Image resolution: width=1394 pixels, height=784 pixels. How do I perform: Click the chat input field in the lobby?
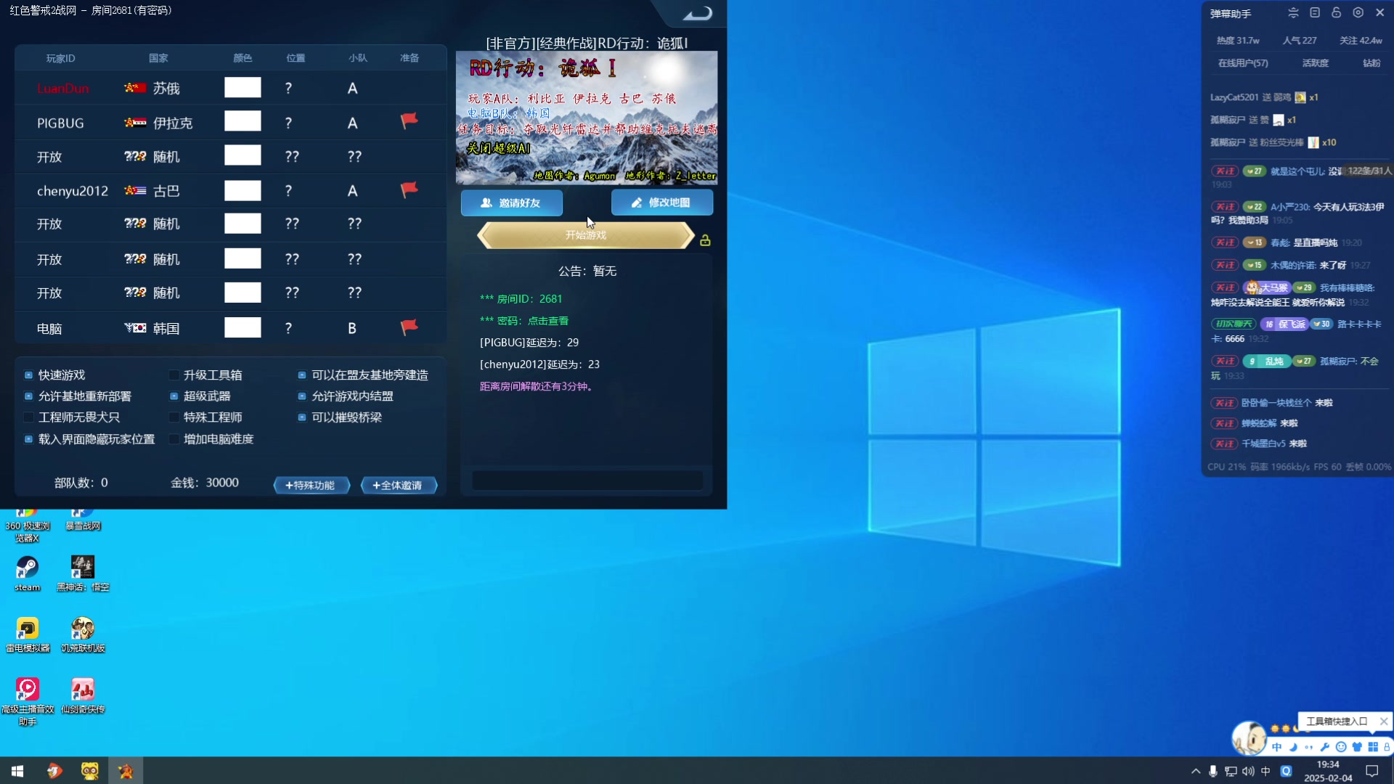point(587,480)
